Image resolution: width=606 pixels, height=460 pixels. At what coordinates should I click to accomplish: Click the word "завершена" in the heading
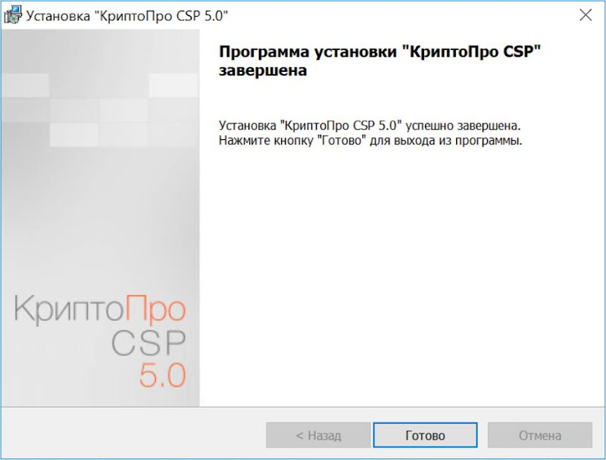(x=263, y=70)
